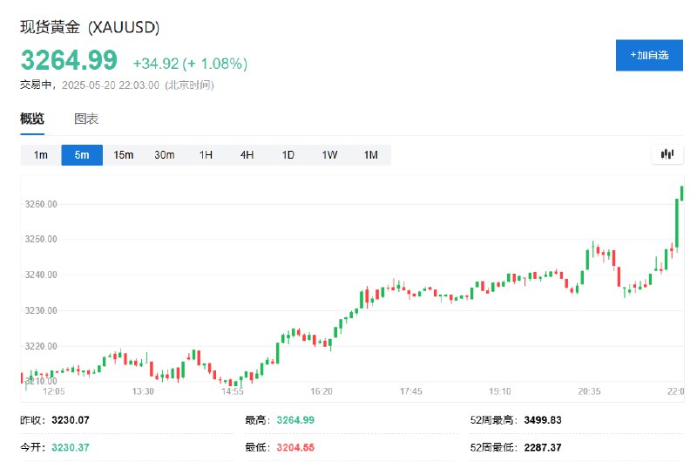This screenshot has width=697, height=462.
Task: Select the 1W timeframe
Action: pyautogui.click(x=329, y=155)
